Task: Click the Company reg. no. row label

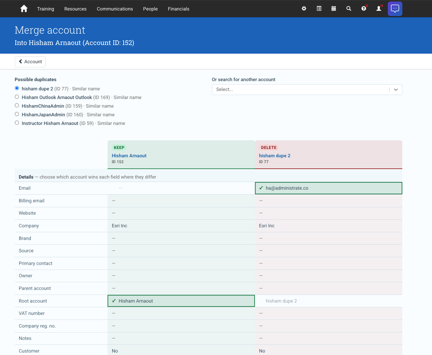Action: (37, 326)
